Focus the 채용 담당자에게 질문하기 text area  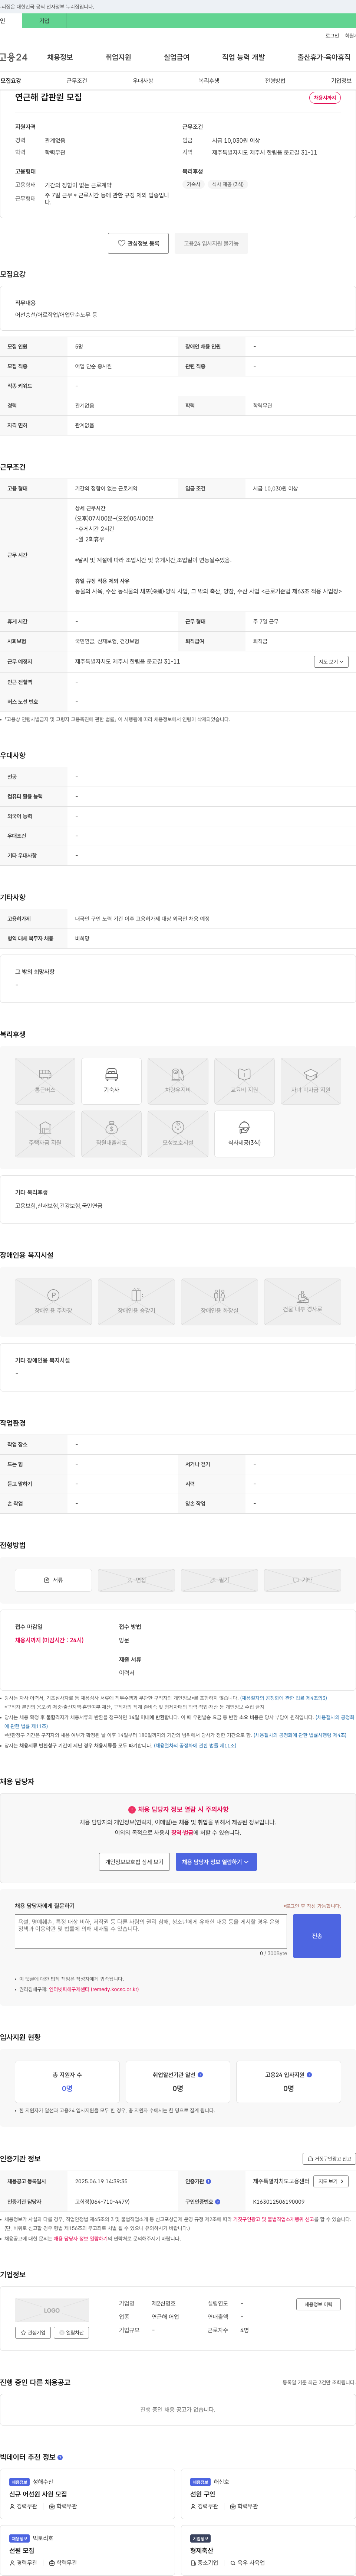[151, 1932]
